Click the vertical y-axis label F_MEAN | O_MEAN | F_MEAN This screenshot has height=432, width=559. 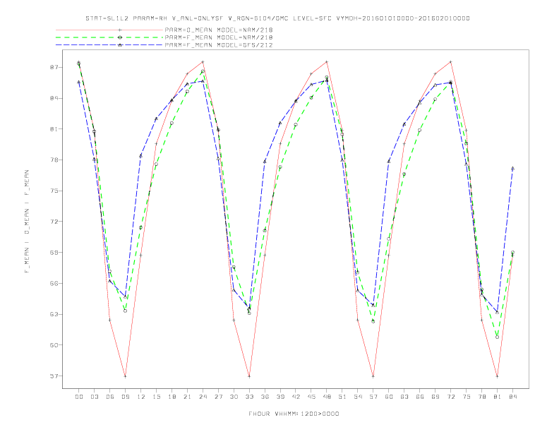[x=27, y=222]
